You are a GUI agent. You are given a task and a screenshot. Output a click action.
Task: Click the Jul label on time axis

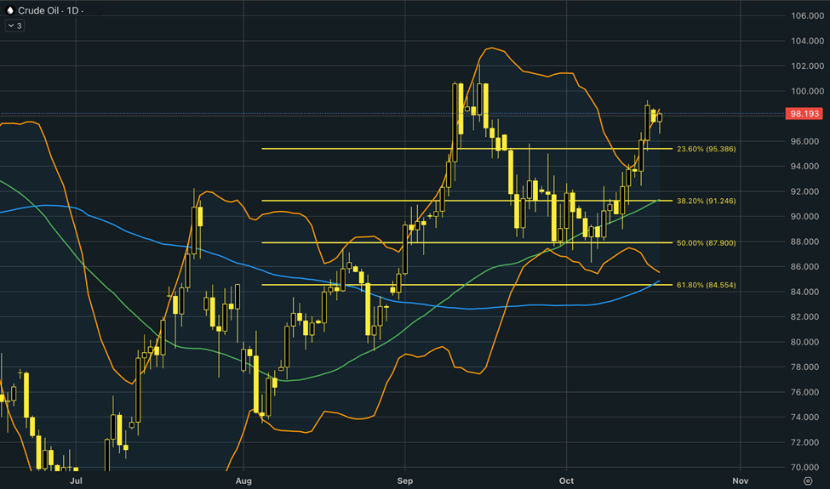(x=76, y=480)
